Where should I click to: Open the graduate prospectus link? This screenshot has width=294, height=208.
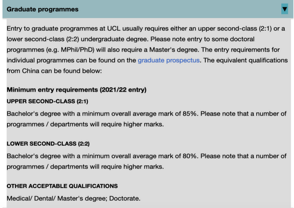tap(169, 60)
